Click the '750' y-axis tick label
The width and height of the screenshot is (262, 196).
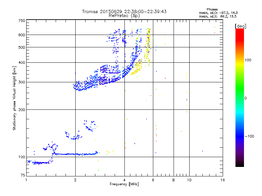22,21
